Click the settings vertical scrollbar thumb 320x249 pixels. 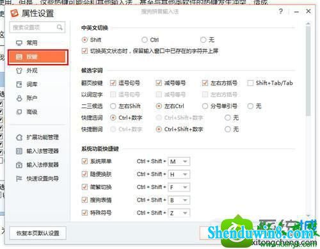(308, 71)
